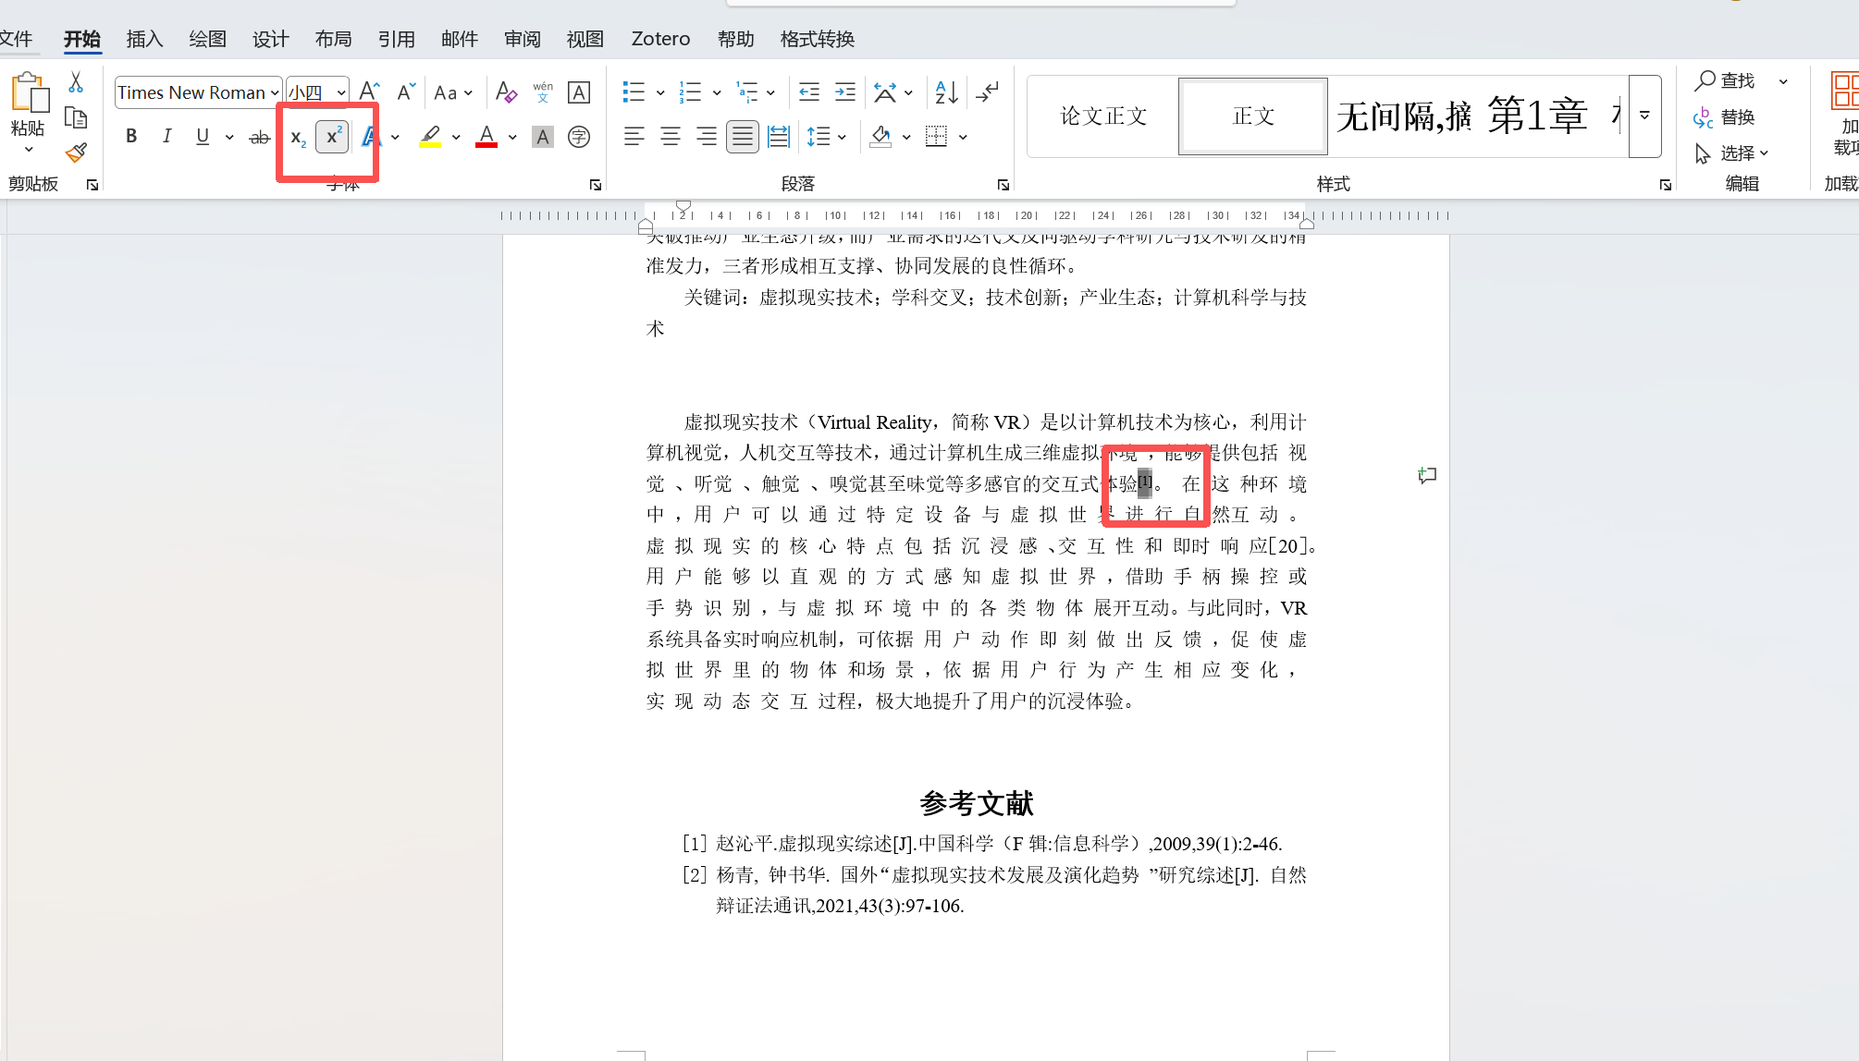This screenshot has height=1061, width=1859.
Task: Click the Clear All Formatting icon
Action: [505, 91]
